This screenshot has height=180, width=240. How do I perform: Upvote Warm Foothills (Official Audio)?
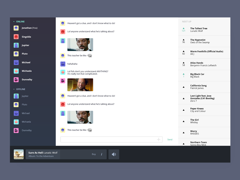[184, 51]
